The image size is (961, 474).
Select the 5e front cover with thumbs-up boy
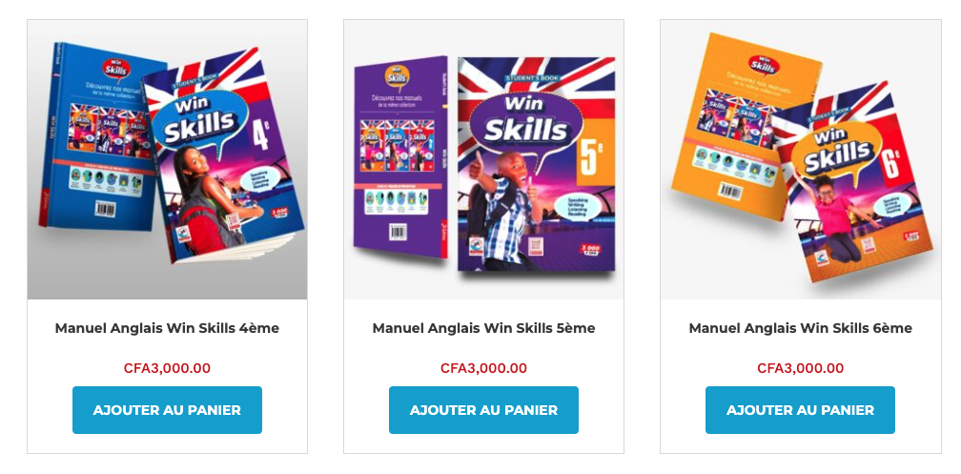(536, 164)
